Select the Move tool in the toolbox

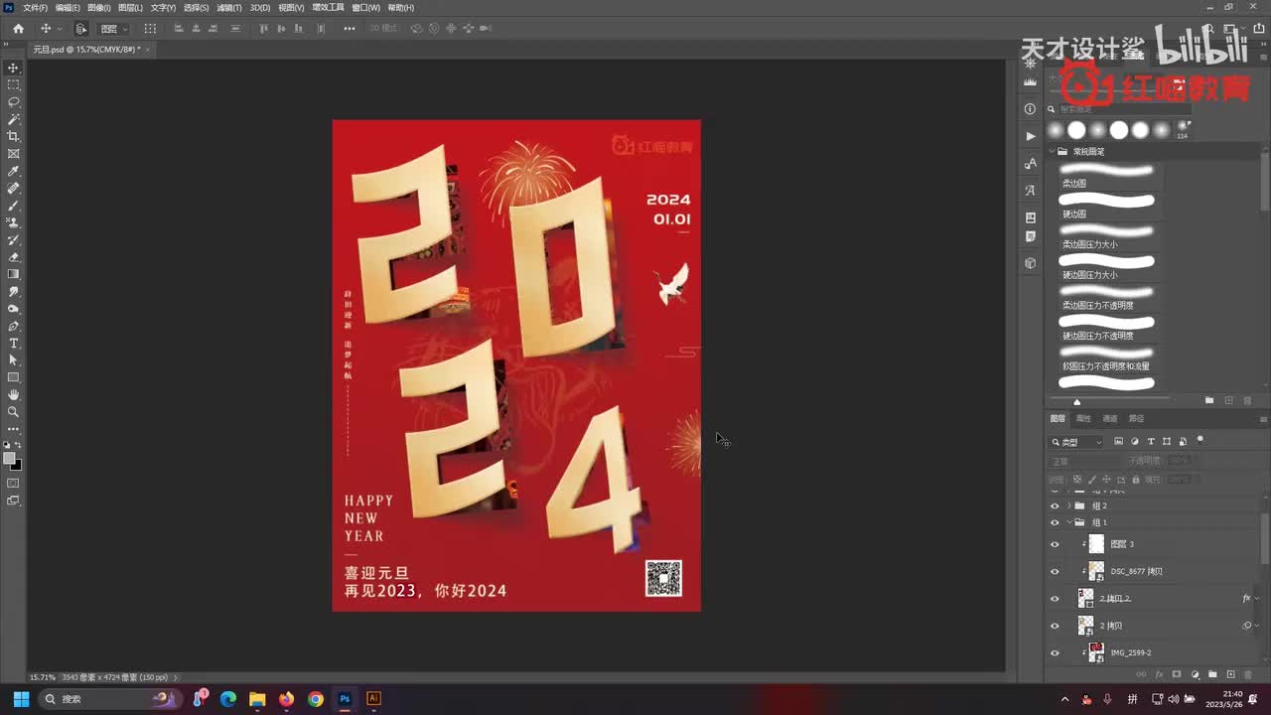coord(14,68)
